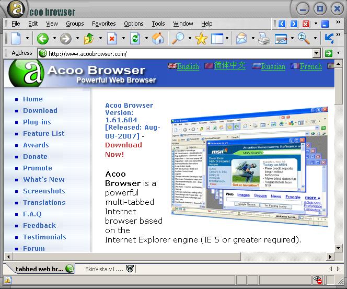The height and width of the screenshot is (289, 347).
Task: Toggle popup blocker icon in status bar
Action: 318,281
